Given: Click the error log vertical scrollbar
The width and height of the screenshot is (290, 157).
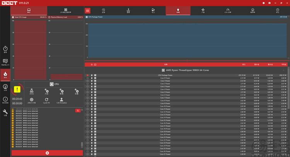Looking at the screenshot, I should coord(82,145).
